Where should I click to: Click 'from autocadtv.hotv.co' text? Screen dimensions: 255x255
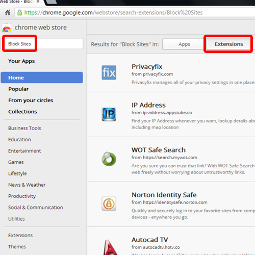156,247
